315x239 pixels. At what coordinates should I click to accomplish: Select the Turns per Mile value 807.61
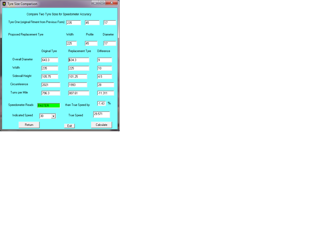pyautogui.click(x=79, y=93)
